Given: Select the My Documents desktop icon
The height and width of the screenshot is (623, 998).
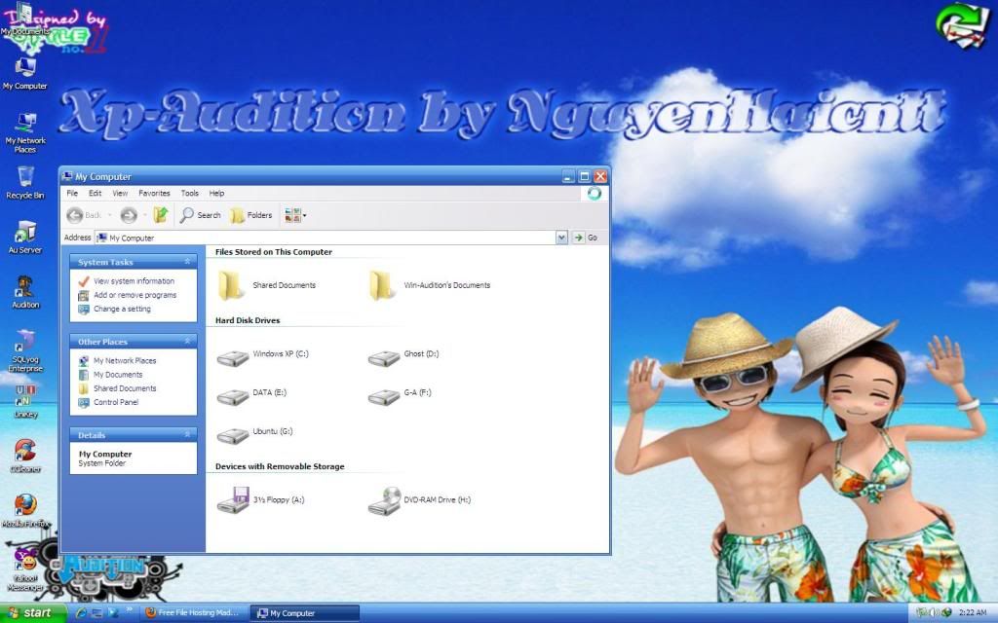Looking at the screenshot, I should pyautogui.click(x=24, y=19).
